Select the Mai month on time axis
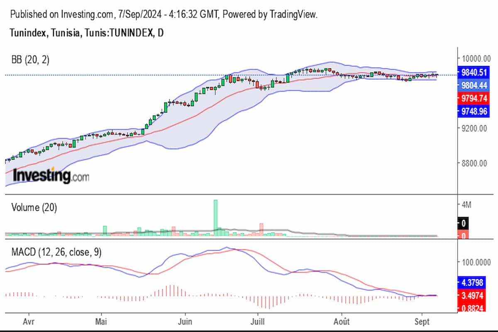 coord(101,322)
